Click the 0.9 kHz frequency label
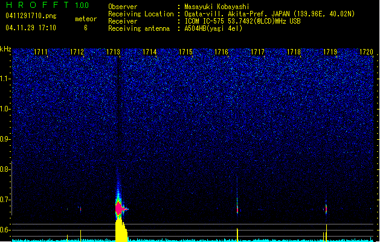Image resolution: width=380 pixels, height=242 pixels. pos(5,139)
